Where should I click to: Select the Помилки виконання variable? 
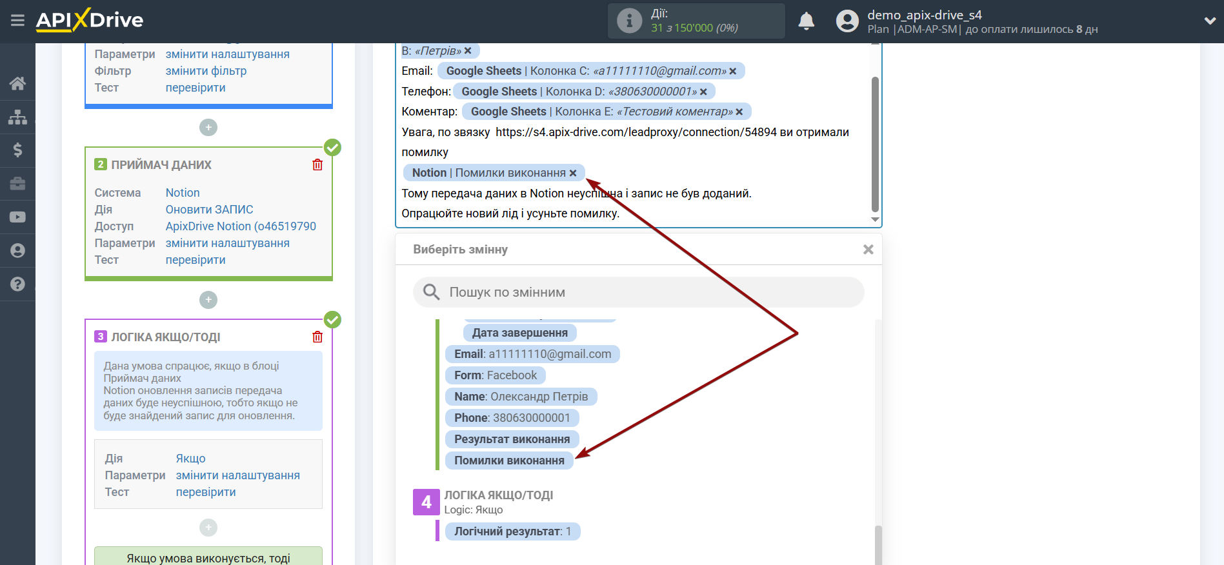509,461
